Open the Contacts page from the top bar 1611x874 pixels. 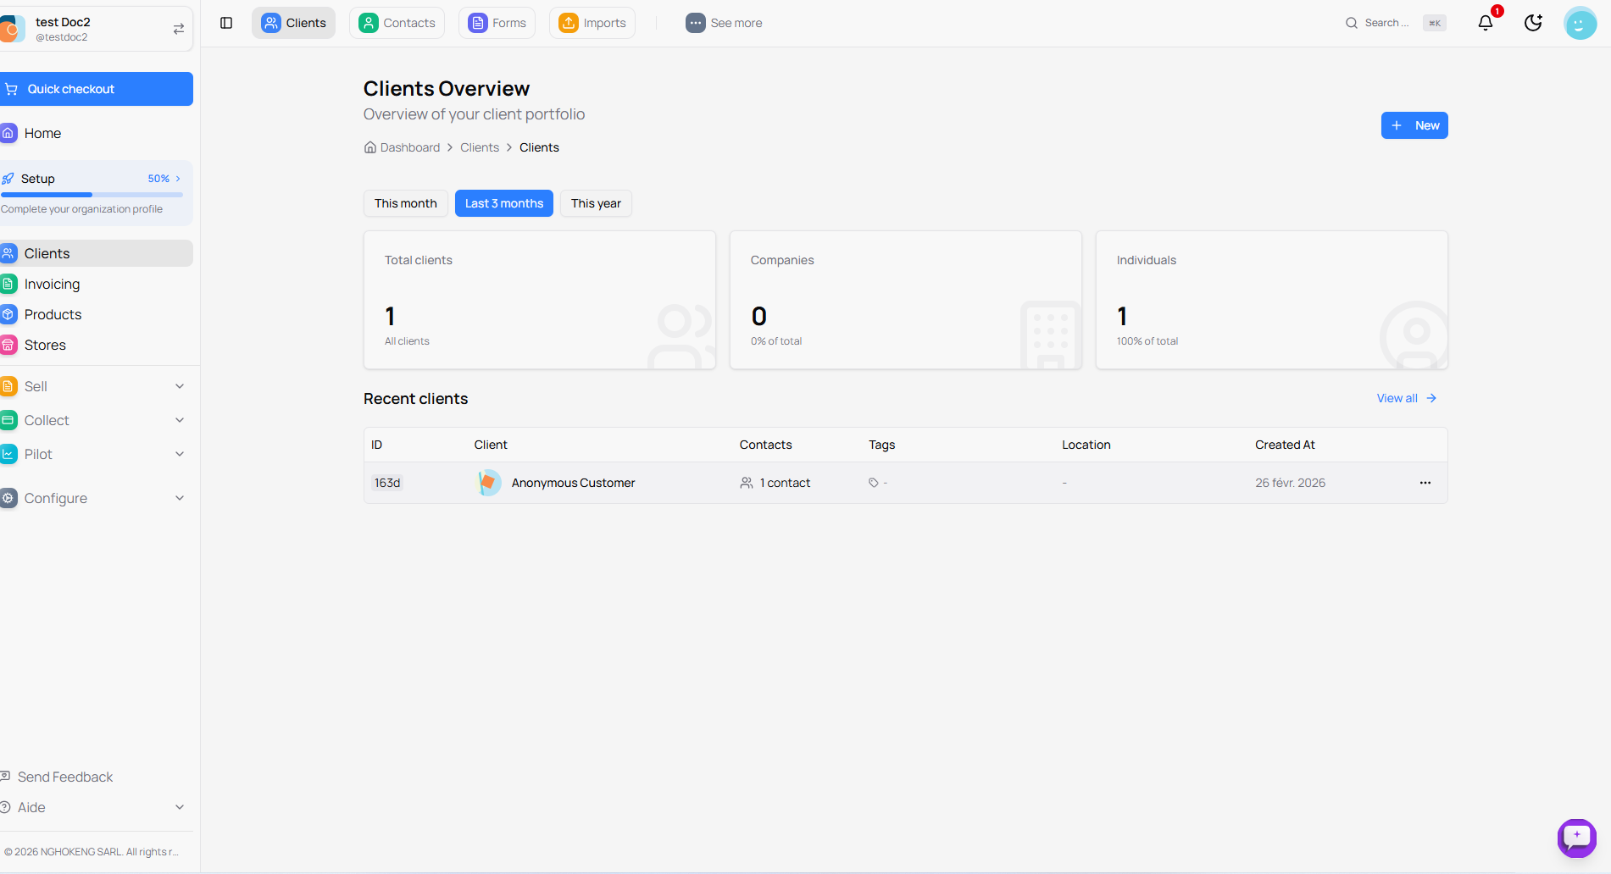click(x=397, y=23)
